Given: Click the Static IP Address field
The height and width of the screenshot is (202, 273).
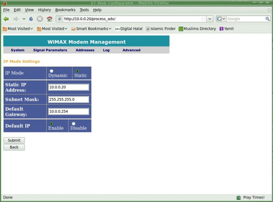Looking at the screenshot, I should (69, 87).
